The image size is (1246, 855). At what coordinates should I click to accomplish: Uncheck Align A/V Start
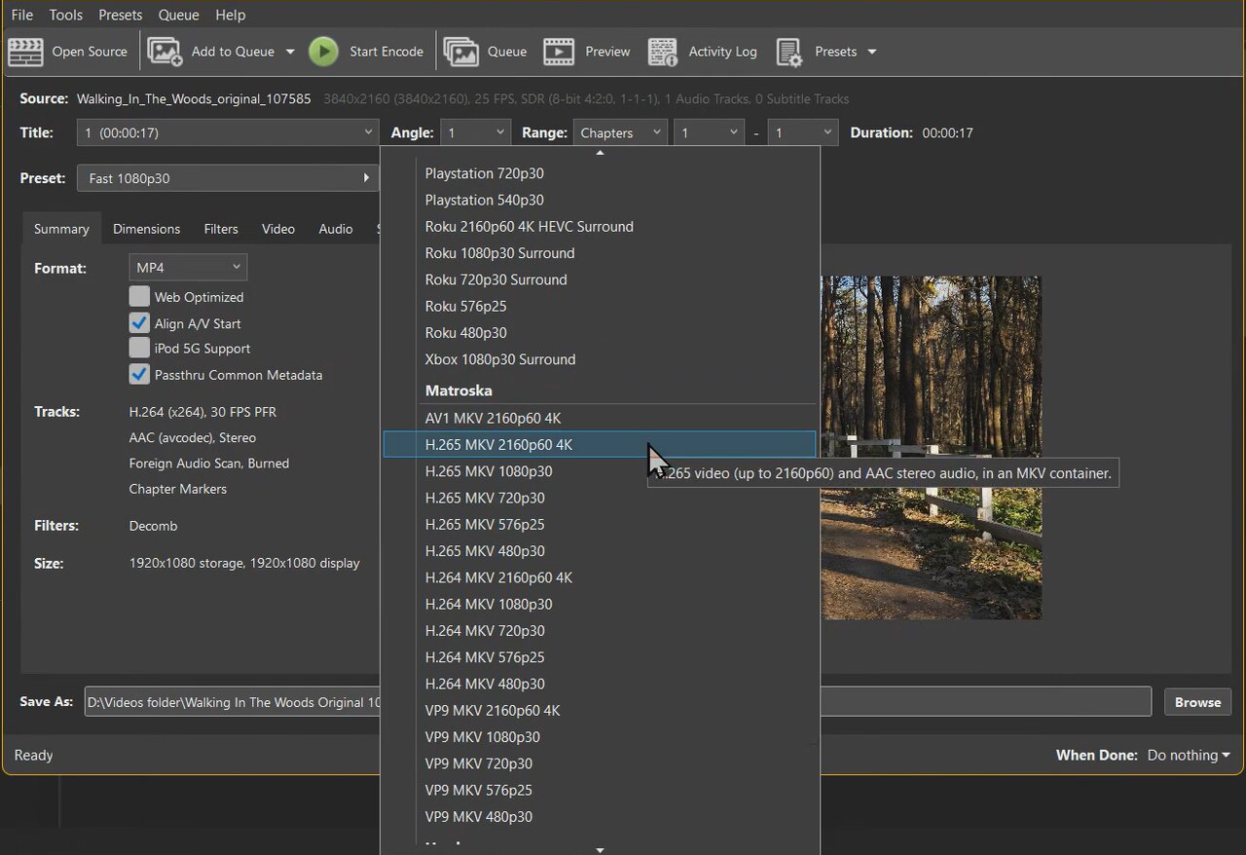[x=139, y=322]
